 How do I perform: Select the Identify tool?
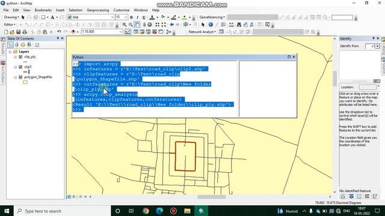click(x=211, y=25)
